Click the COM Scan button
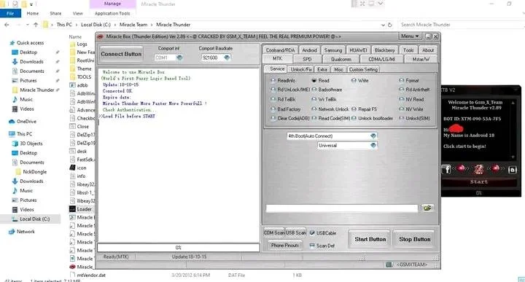Viewport: 525px width, 282px height. click(x=274, y=233)
